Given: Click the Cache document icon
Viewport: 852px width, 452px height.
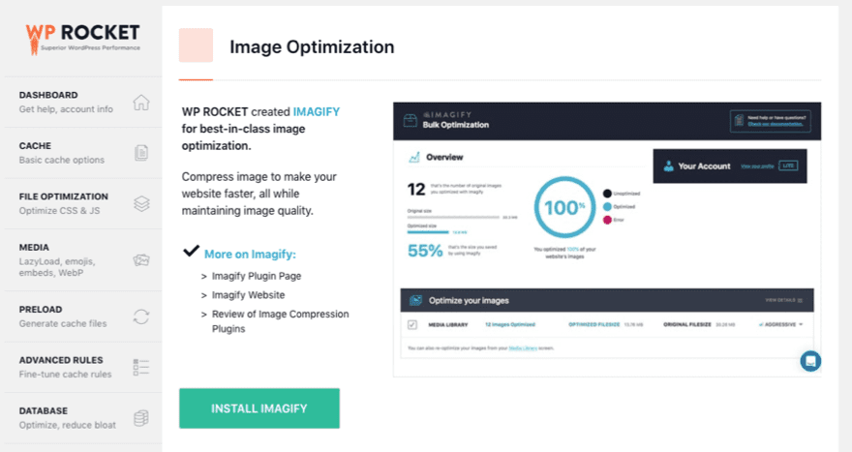Looking at the screenshot, I should pyautogui.click(x=141, y=153).
